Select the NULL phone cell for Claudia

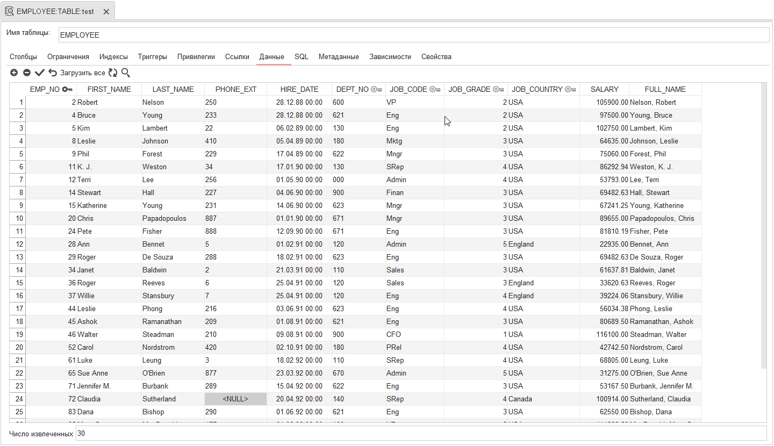235,399
